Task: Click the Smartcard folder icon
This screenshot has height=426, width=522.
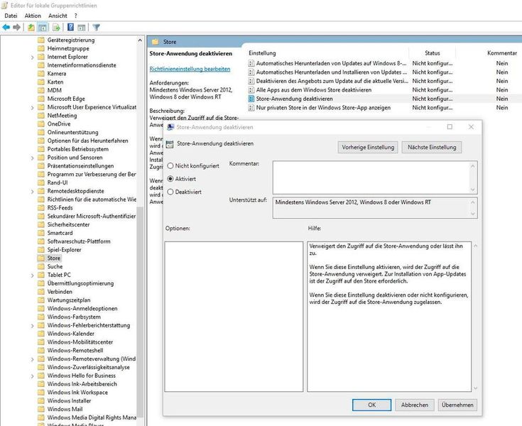Action: coord(41,233)
